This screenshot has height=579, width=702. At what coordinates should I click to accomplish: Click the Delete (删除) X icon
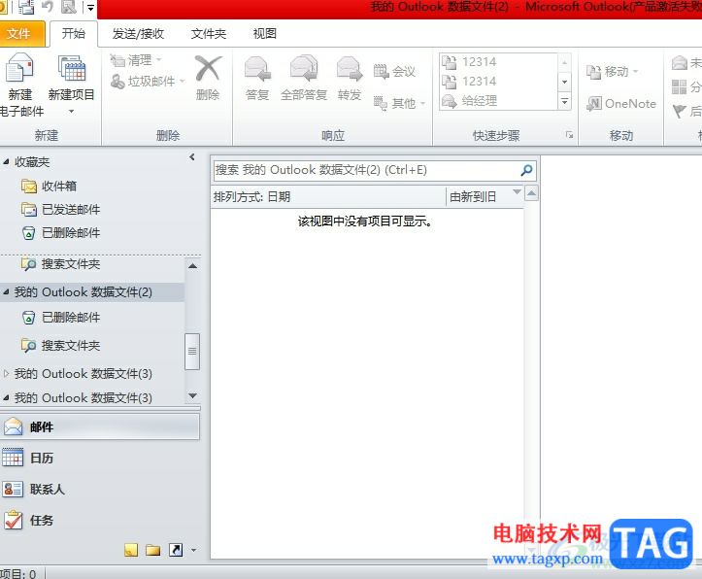click(x=208, y=69)
